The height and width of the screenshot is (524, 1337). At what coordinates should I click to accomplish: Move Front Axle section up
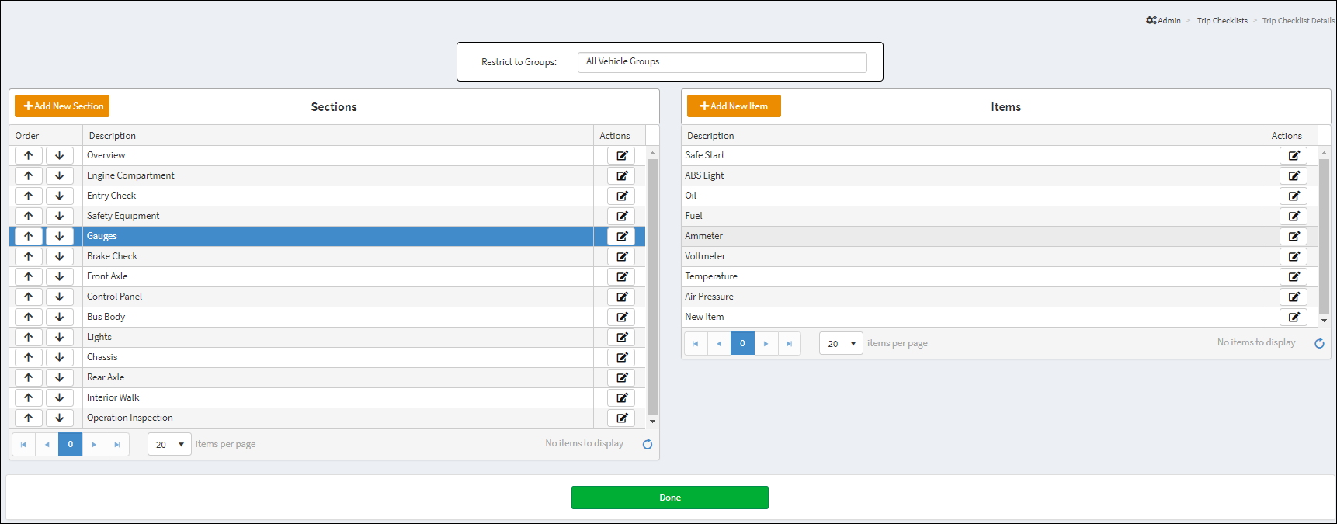(28, 276)
